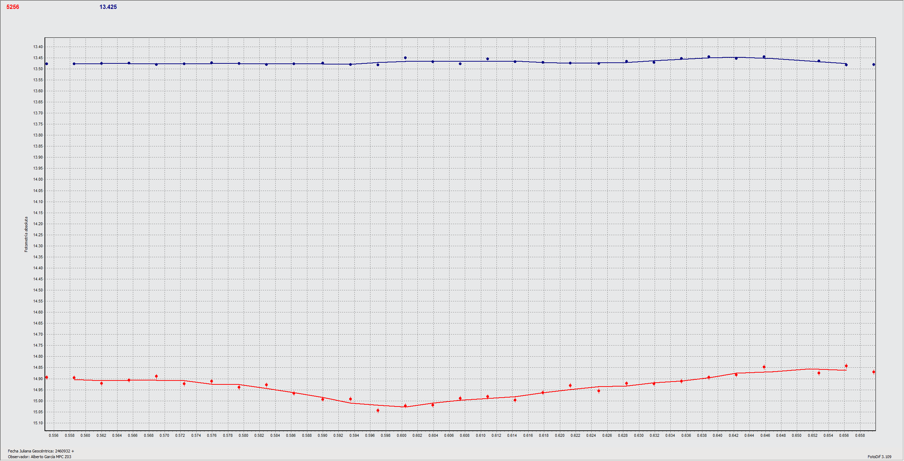This screenshot has height=461, width=904.
Task: Click the Observador Alberto García text
Action: pyautogui.click(x=40, y=457)
